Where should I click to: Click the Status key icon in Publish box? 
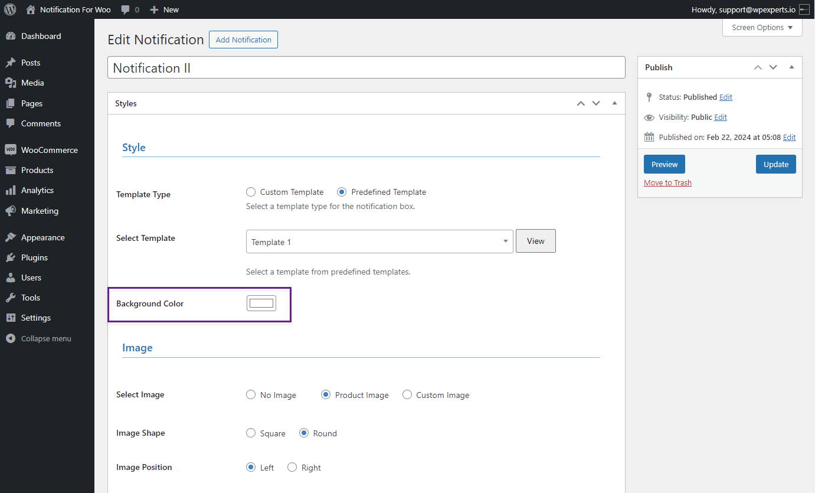tap(649, 97)
